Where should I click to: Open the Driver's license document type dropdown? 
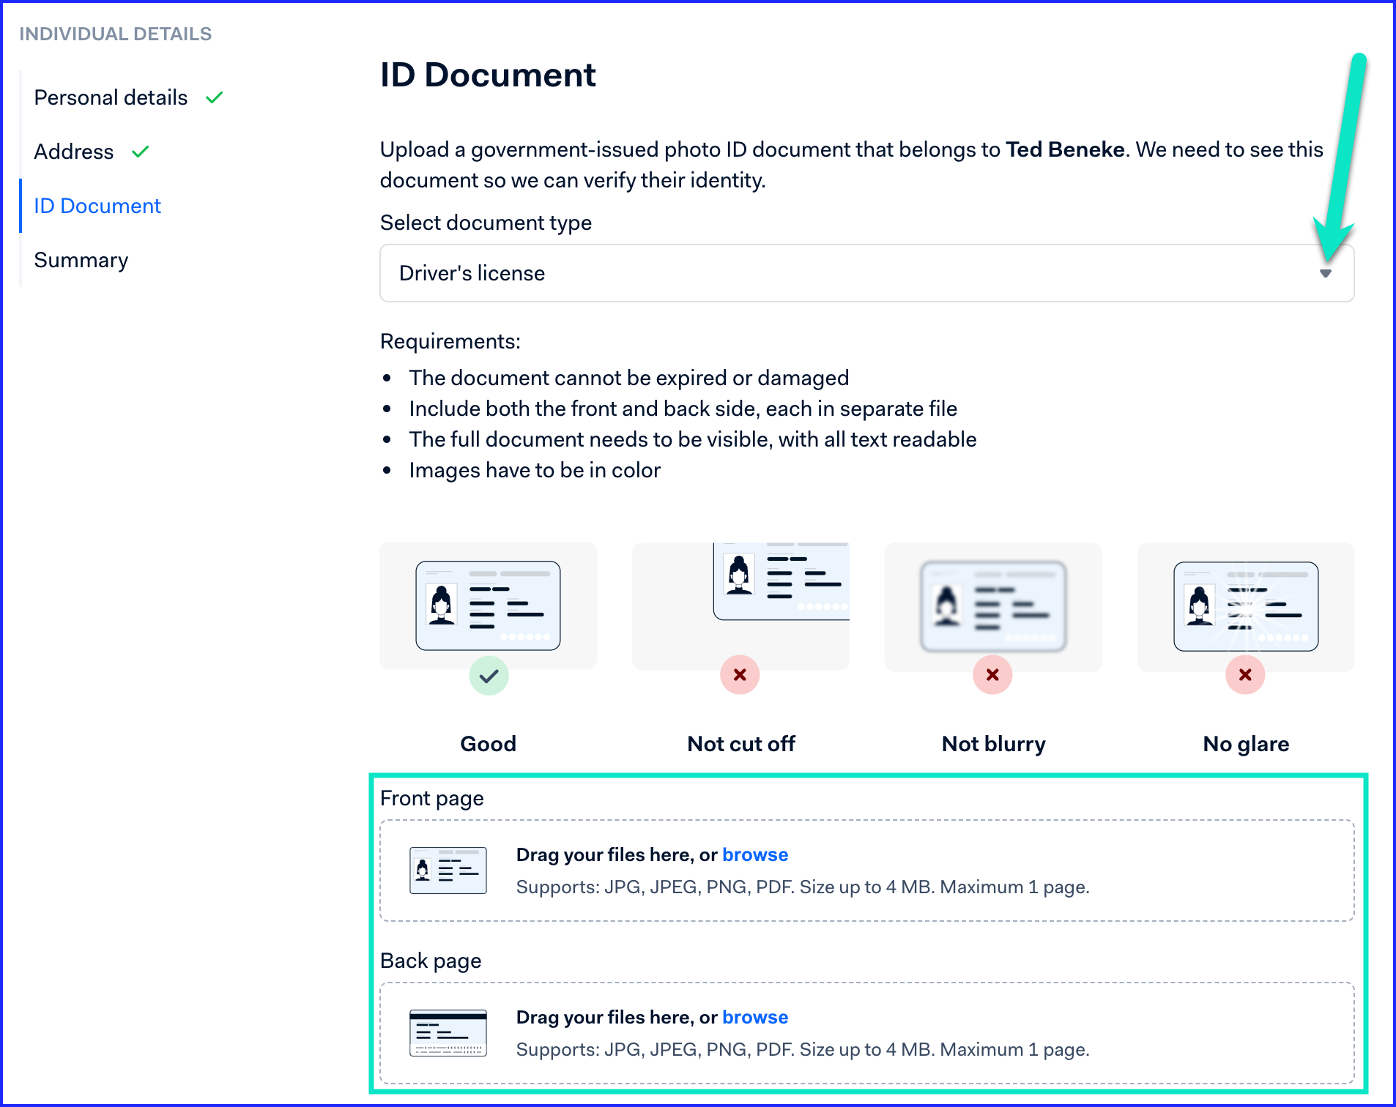click(866, 273)
